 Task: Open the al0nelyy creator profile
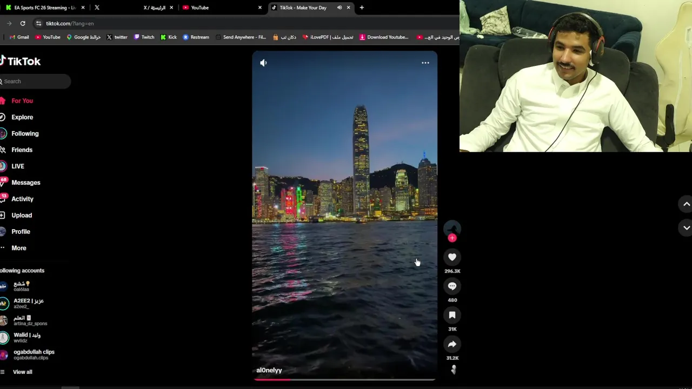pyautogui.click(x=269, y=370)
